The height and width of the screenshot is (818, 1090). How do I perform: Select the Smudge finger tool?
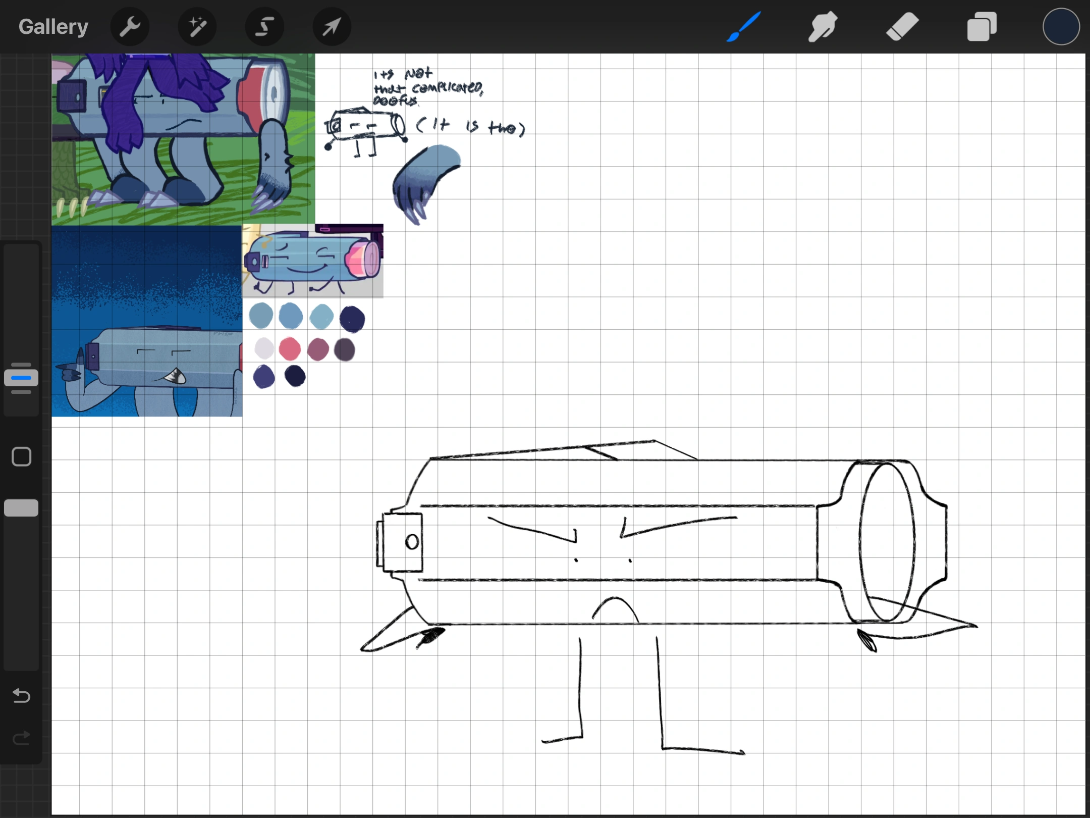823,26
